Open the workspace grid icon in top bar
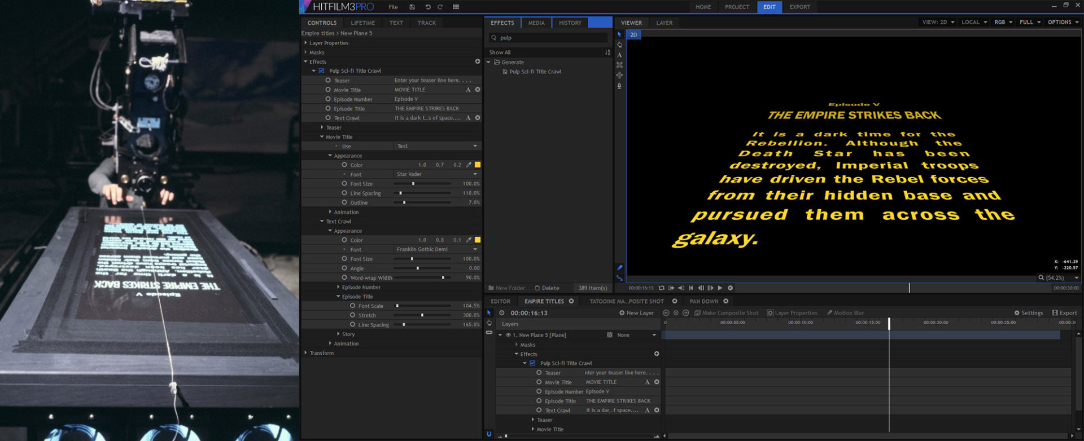Viewport: 1084px width, 441px height. [456, 7]
